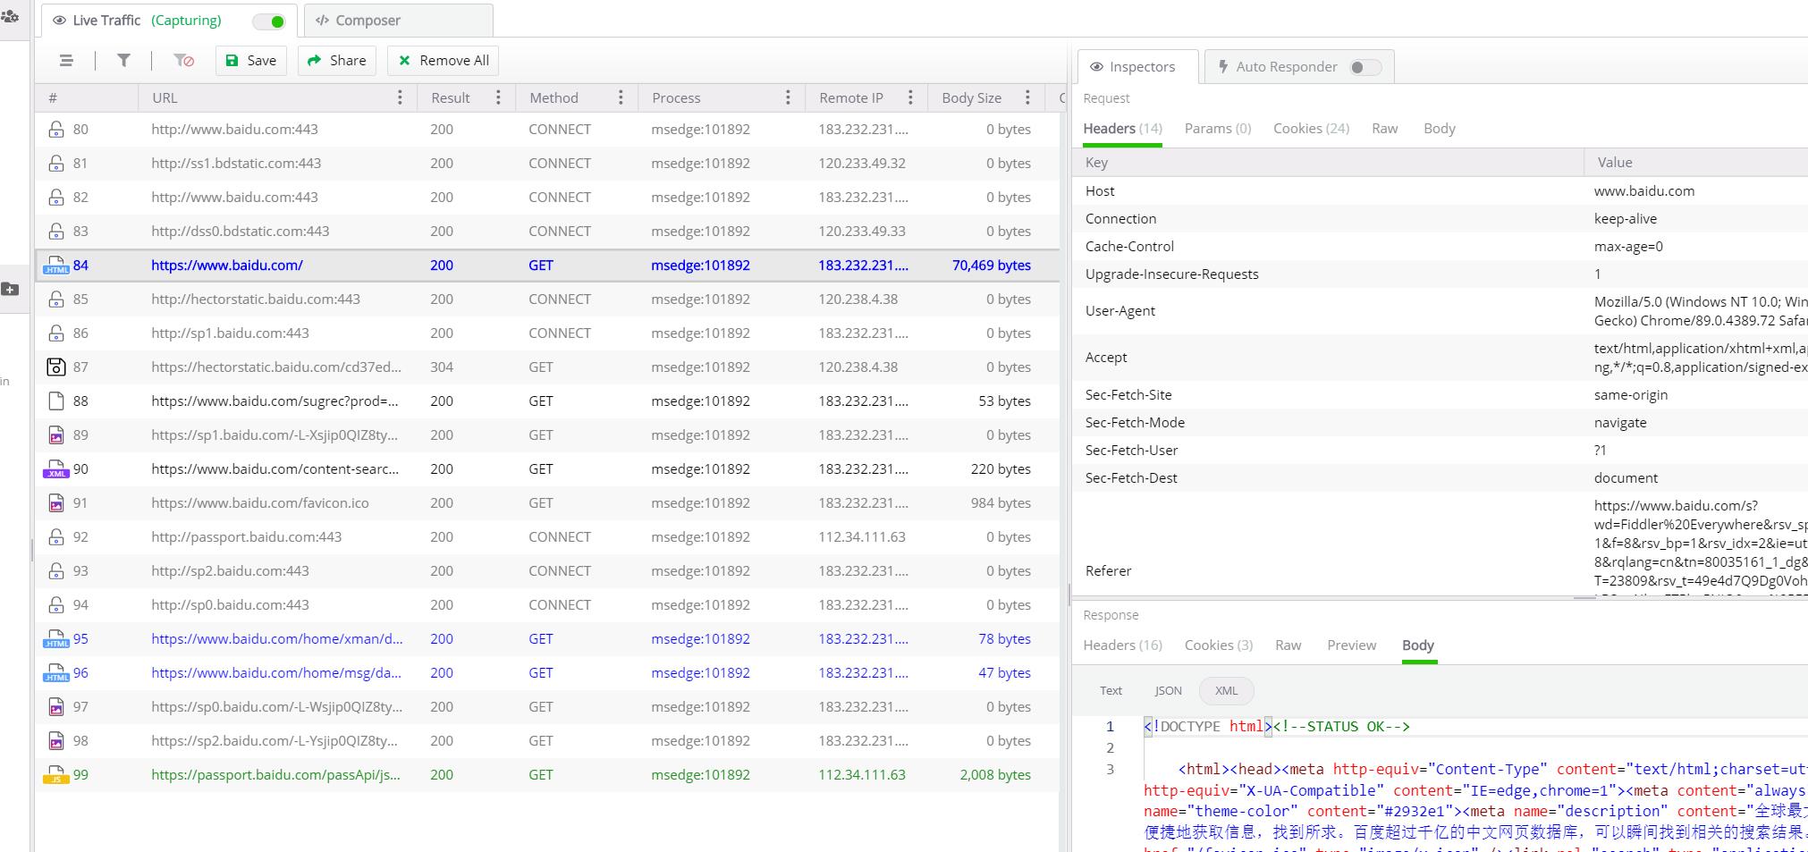
Task: Click the image icon on session 91
Action: coord(56,503)
